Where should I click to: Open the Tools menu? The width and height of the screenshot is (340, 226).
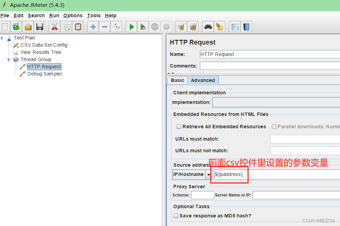click(x=94, y=16)
